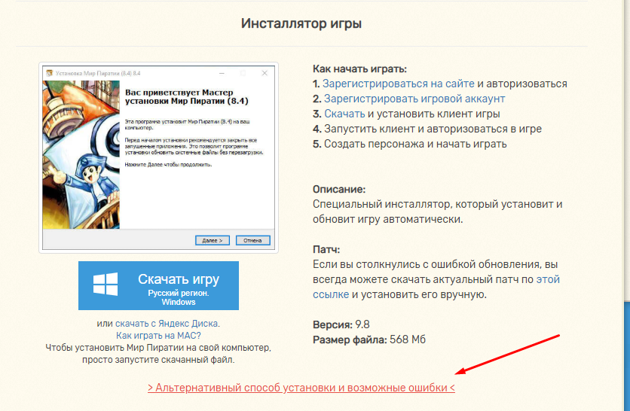This screenshot has height=411, width=630.
Task: Open 'Альтернативный способ установки и возможные ошибки' link
Action: (x=301, y=388)
